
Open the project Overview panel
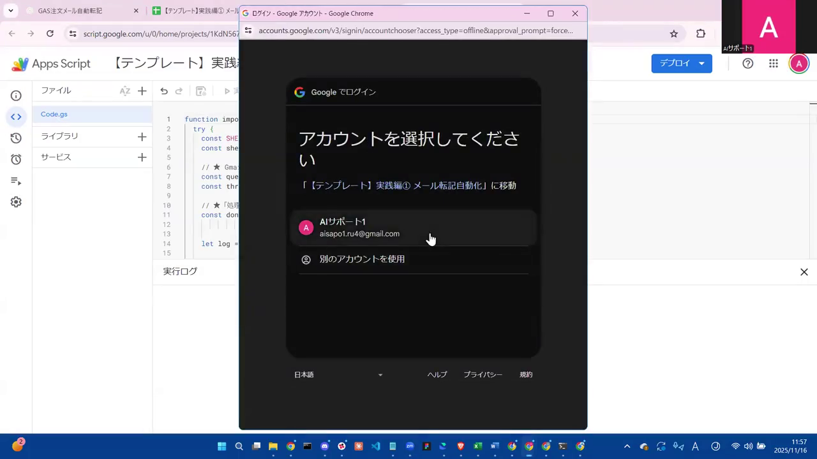16,95
